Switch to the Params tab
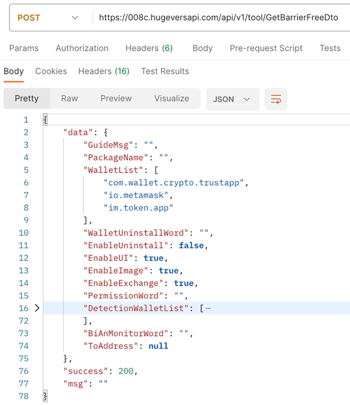The height and width of the screenshot is (405, 350). [24, 48]
